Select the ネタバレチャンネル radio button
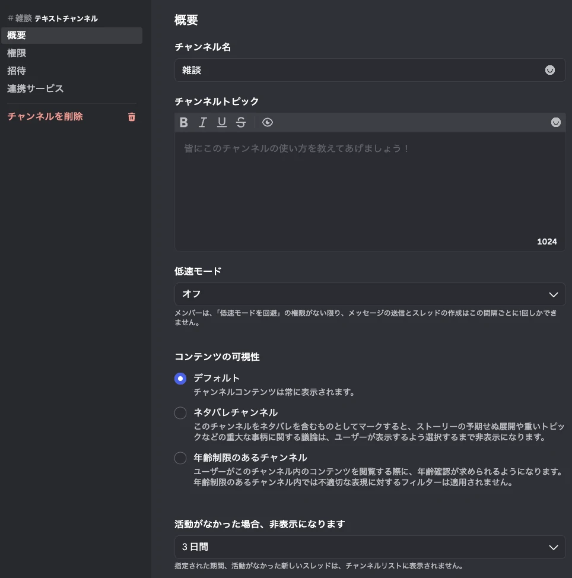The image size is (572, 578). [x=180, y=413]
